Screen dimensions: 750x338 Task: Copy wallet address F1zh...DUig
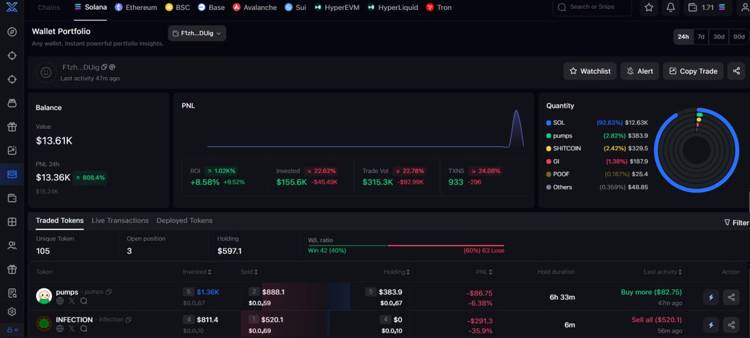pos(104,67)
